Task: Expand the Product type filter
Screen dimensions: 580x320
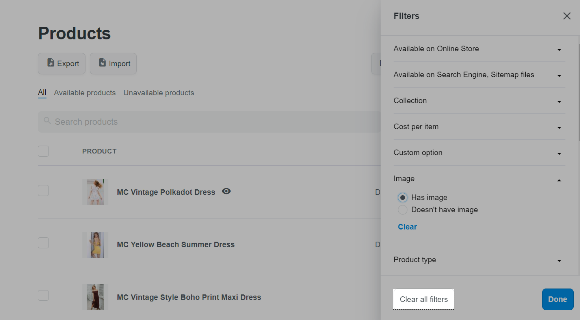Action: [x=480, y=260]
